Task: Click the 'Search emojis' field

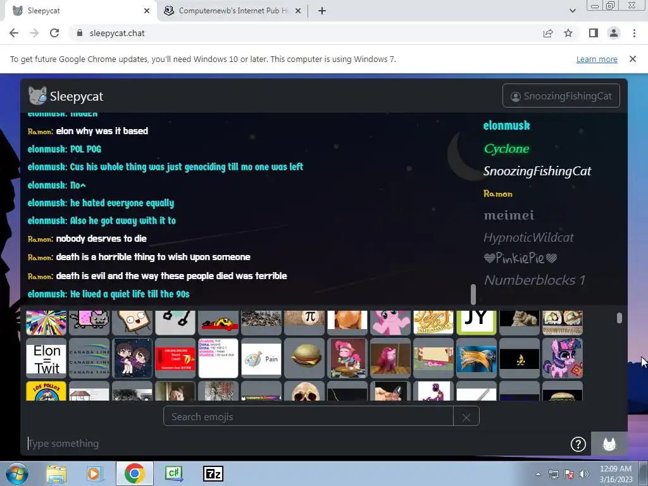Action: [x=308, y=416]
